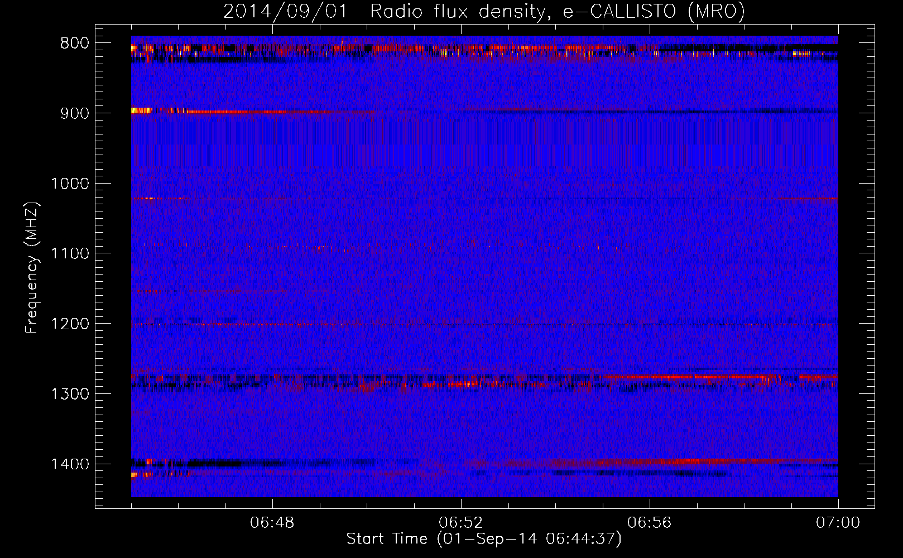Click the 'Frequency (MHZ)' axis label
Screen dimensions: 903x558
point(32,268)
